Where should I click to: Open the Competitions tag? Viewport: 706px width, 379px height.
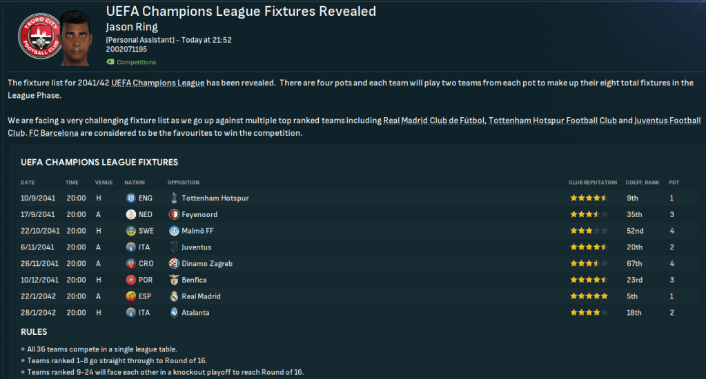tap(136, 62)
